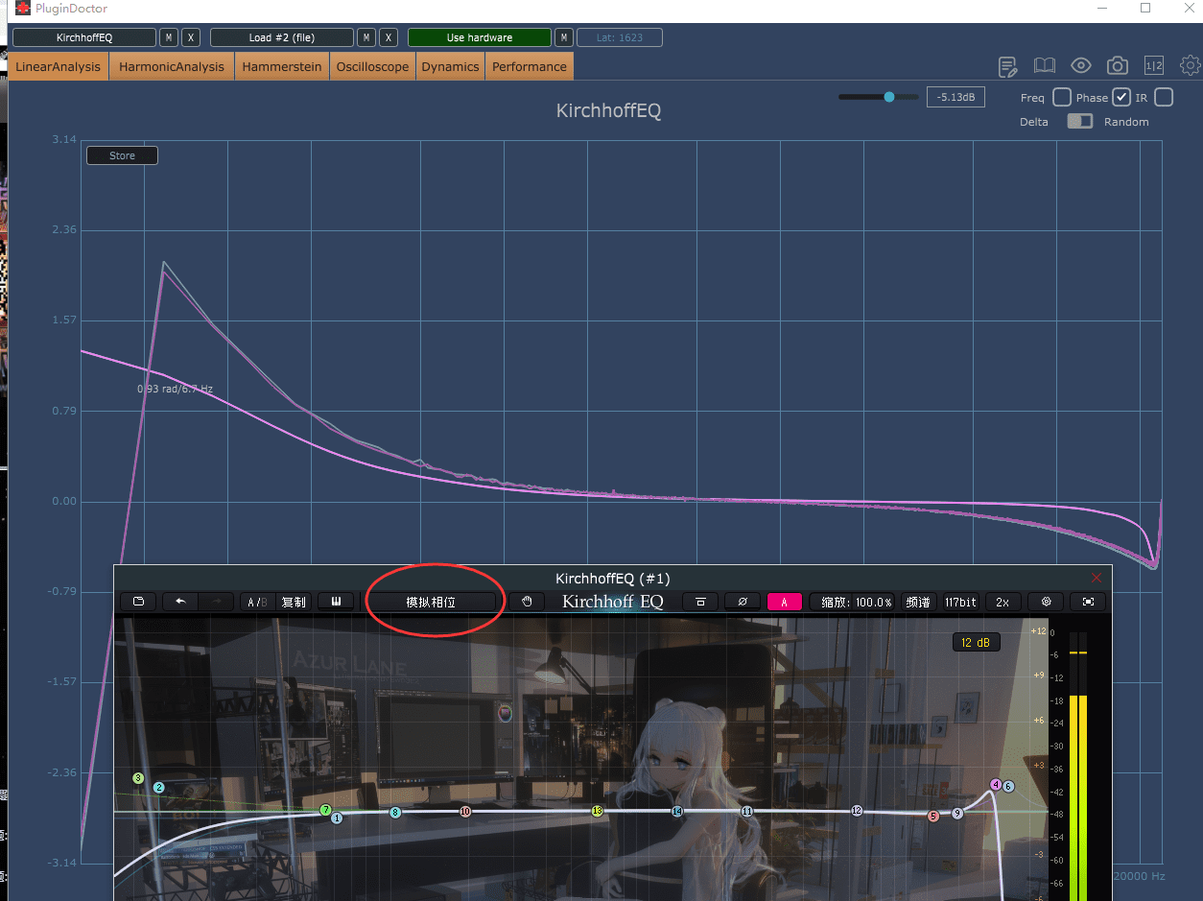
Task: Open the notes editor icon
Action: click(1007, 66)
